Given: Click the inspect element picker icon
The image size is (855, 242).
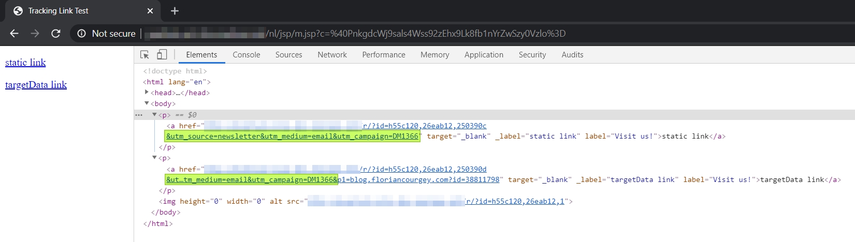Looking at the screenshot, I should 145,55.
